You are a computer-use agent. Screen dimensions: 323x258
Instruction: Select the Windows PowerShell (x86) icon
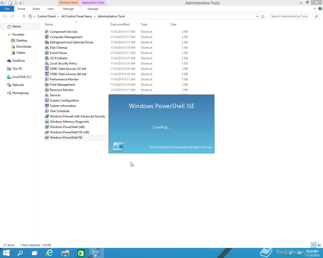point(47,127)
